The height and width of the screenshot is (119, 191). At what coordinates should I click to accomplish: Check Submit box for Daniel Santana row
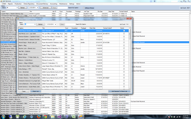(x=124, y=87)
